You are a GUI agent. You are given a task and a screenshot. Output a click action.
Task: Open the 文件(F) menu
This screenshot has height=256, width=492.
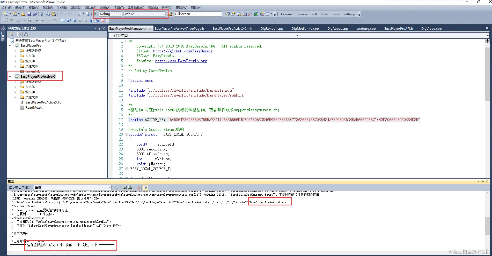tap(7, 8)
